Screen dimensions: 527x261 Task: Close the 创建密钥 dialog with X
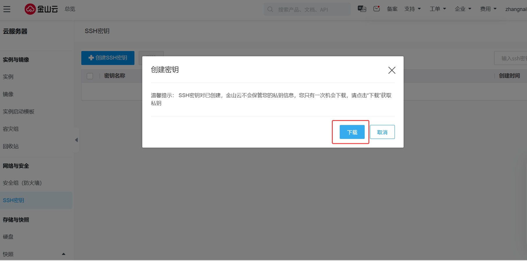[392, 70]
